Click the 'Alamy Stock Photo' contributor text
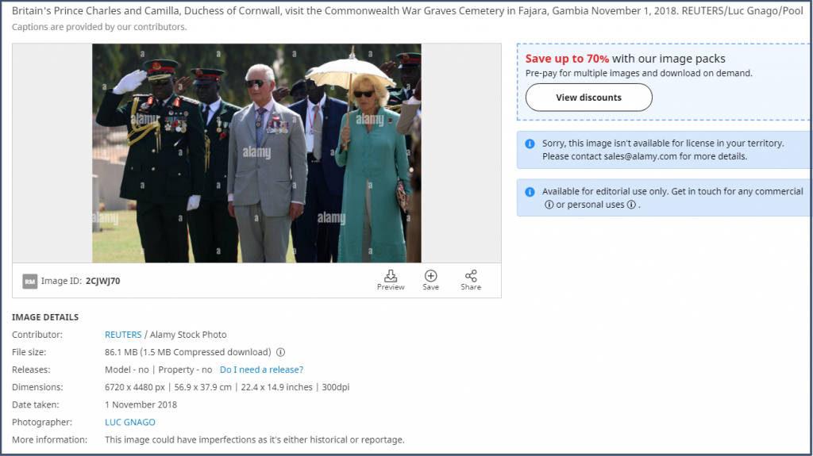 pos(188,335)
